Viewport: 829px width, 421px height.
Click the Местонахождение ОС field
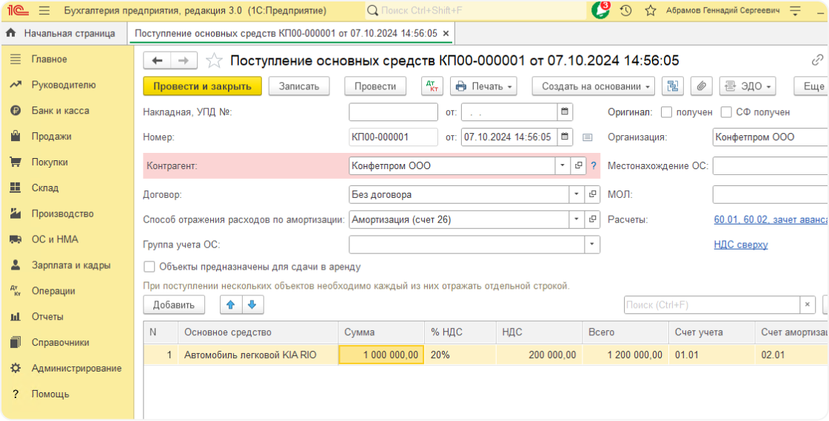coord(771,165)
